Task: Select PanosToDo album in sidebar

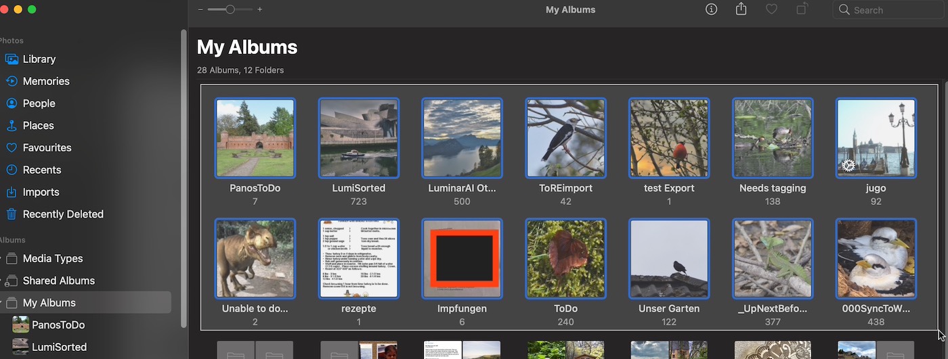Action: pyautogui.click(x=58, y=325)
